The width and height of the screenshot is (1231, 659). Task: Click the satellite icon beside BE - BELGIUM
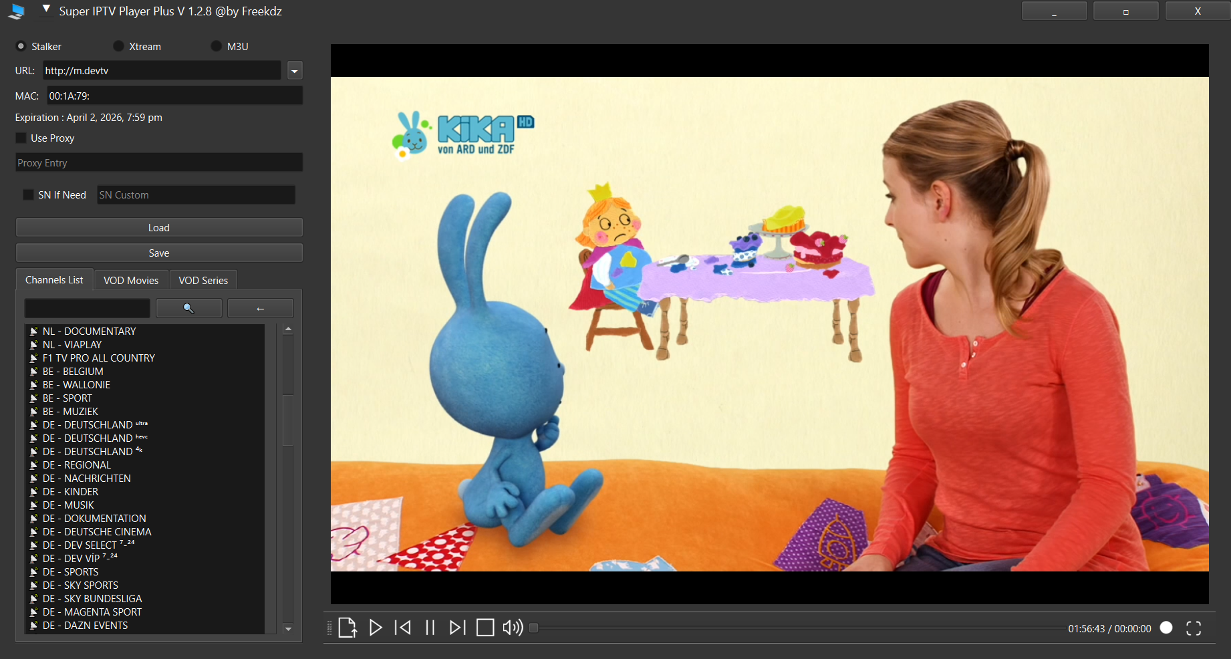(33, 372)
